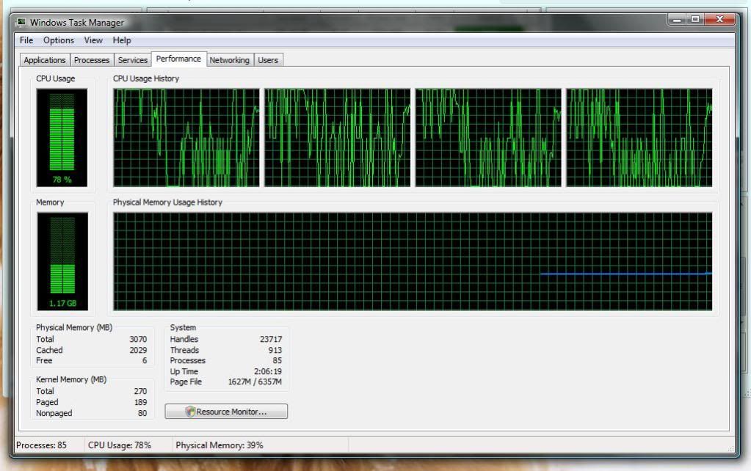Image resolution: width=751 pixels, height=471 pixels.
Task: Open the Help menu
Action: coord(122,40)
